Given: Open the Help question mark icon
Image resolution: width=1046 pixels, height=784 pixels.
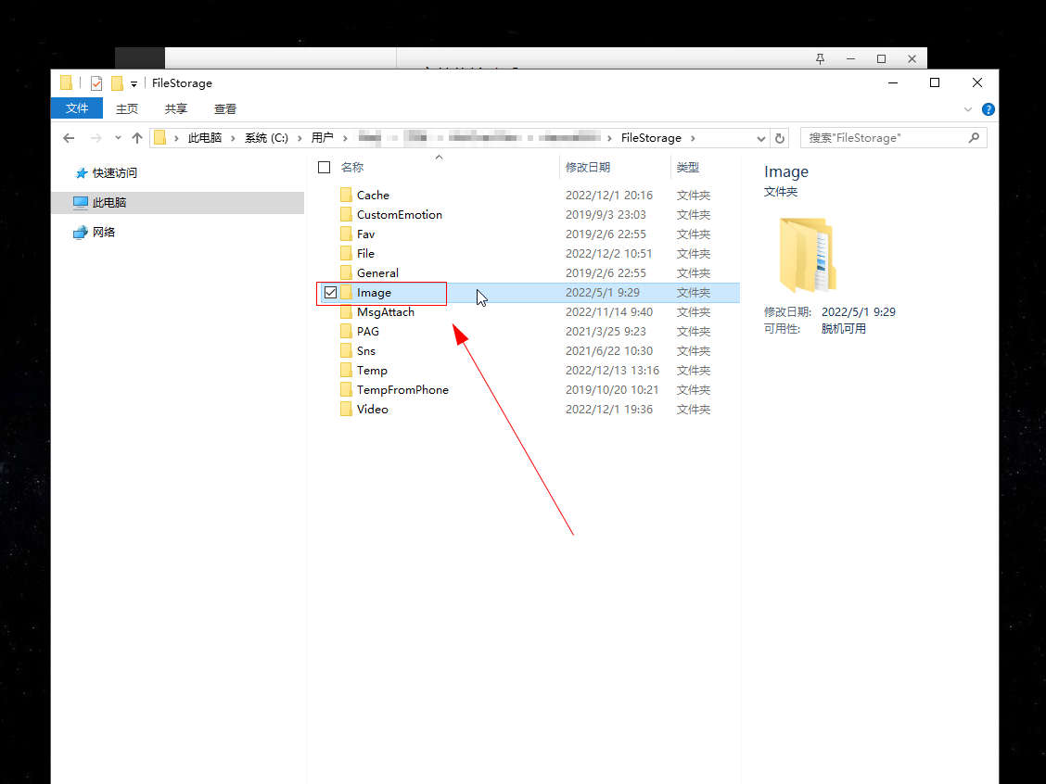Looking at the screenshot, I should pyautogui.click(x=989, y=109).
